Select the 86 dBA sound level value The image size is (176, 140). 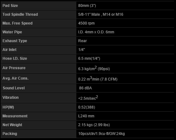(85, 88)
